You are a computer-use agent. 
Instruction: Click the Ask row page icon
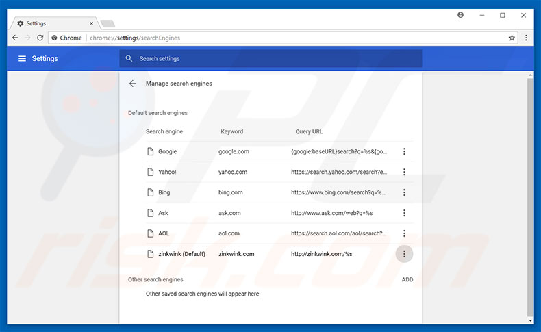click(x=150, y=213)
